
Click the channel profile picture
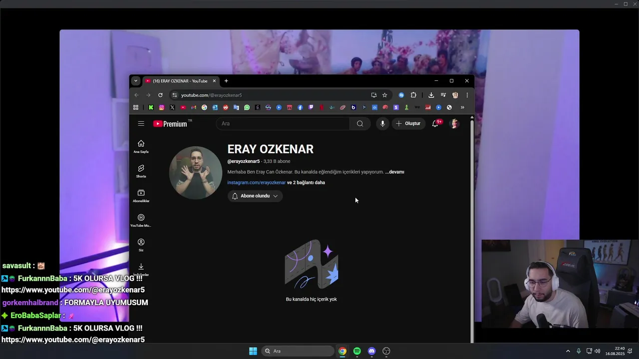coord(196,173)
